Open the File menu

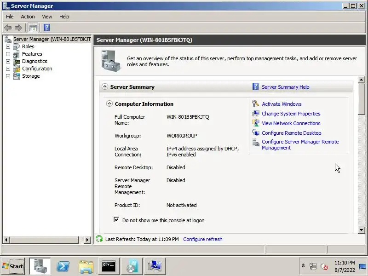click(10, 17)
